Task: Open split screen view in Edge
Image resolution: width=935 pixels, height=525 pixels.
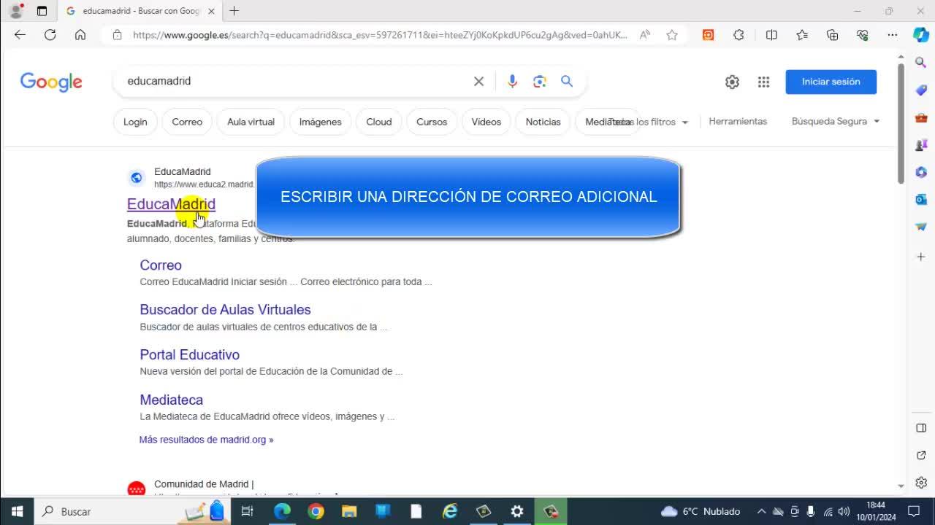Action: (x=771, y=34)
